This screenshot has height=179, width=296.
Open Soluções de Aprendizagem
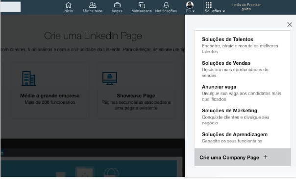(235, 134)
